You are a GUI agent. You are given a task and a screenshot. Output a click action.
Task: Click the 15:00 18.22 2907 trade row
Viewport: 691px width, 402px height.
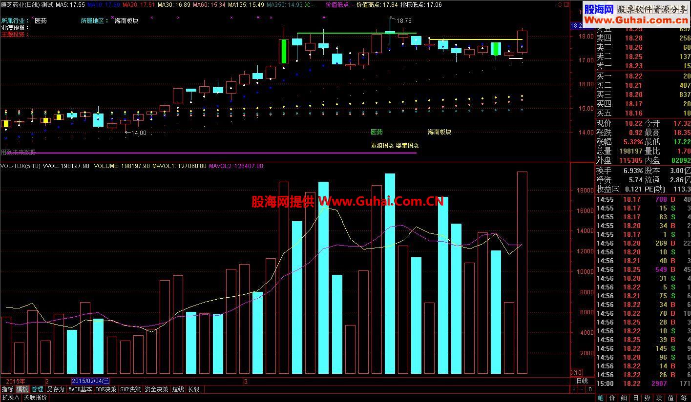pyautogui.click(x=643, y=383)
